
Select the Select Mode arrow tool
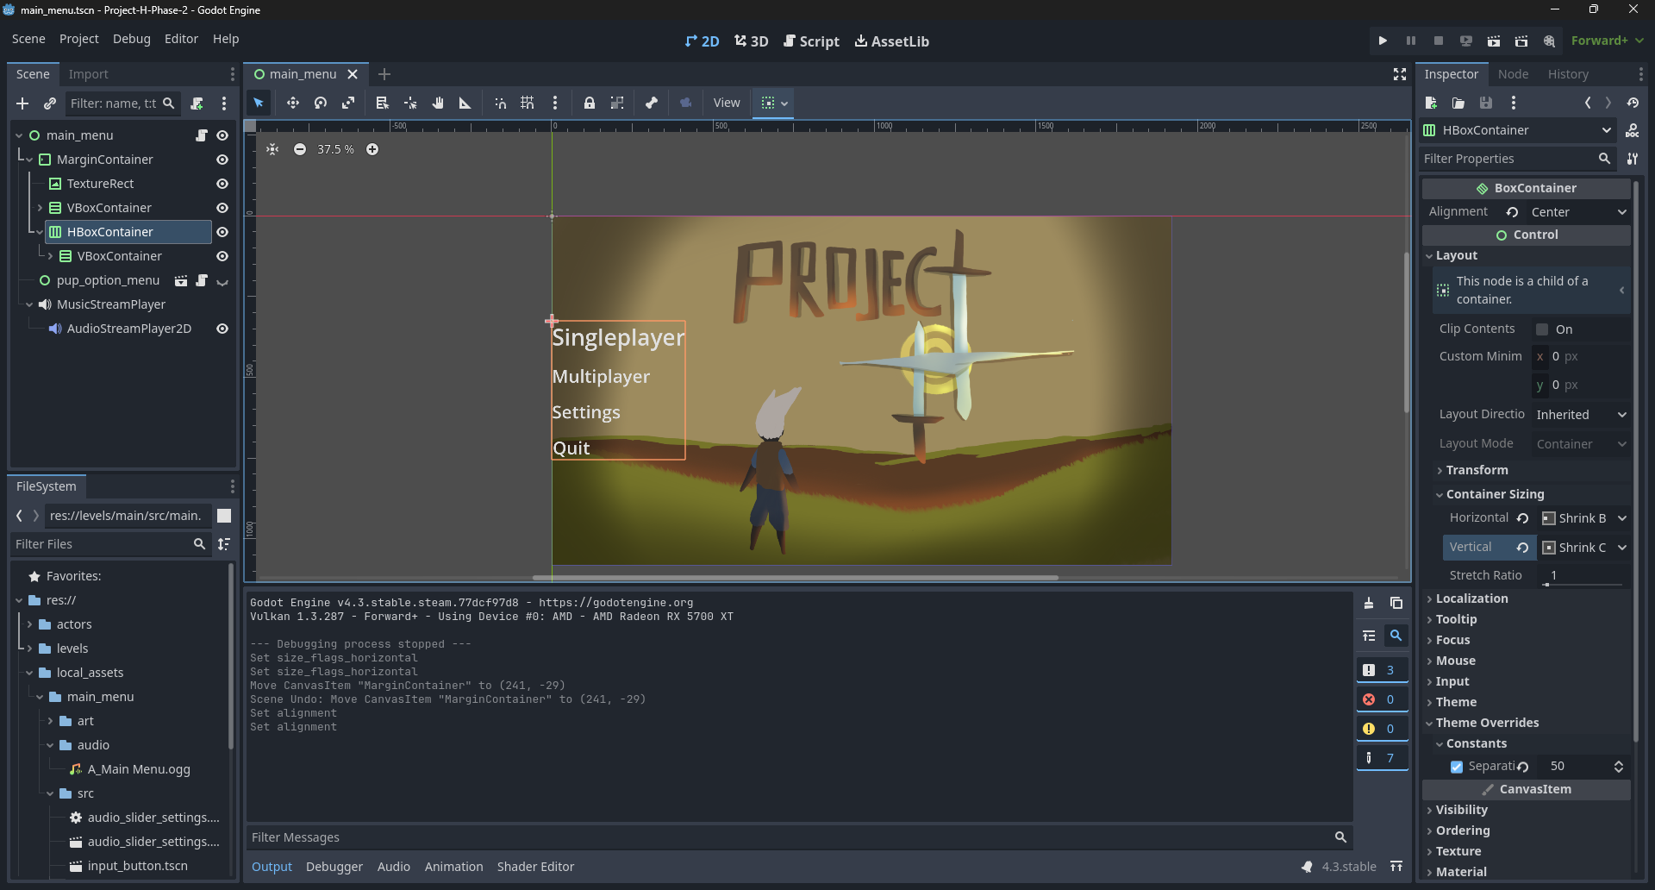[x=259, y=103]
